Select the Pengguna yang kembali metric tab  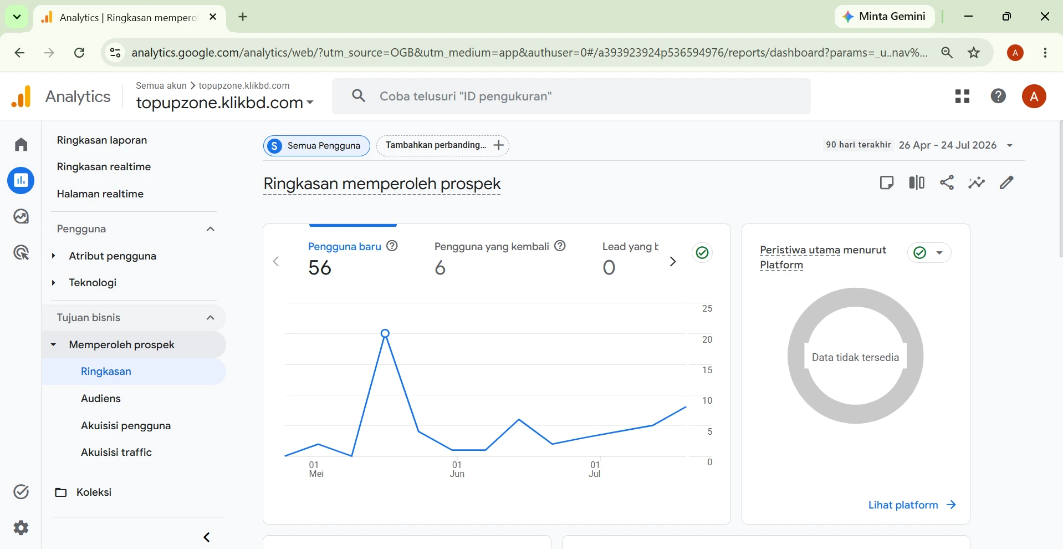(x=500, y=260)
